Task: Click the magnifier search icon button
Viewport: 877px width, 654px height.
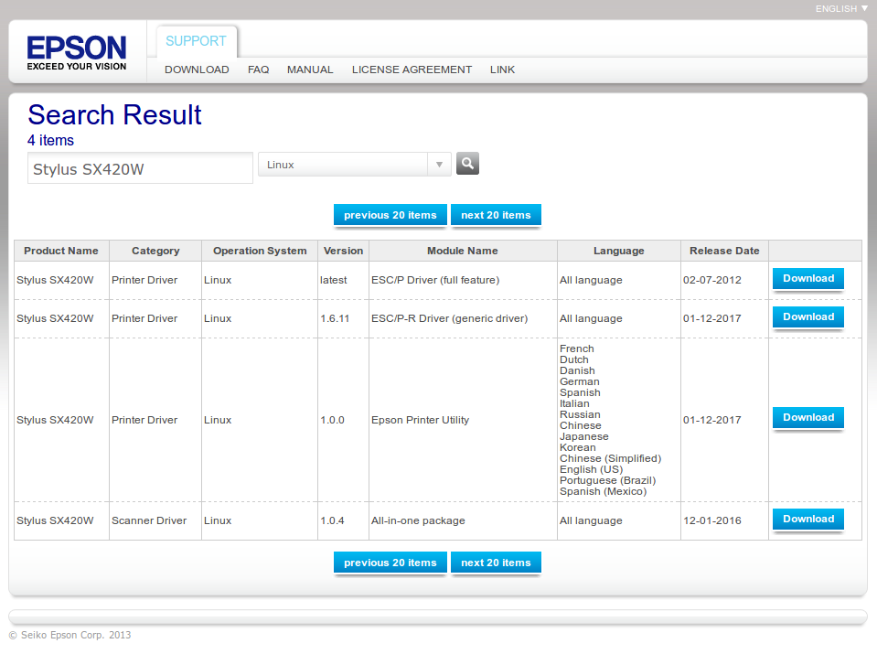Action: pos(467,164)
